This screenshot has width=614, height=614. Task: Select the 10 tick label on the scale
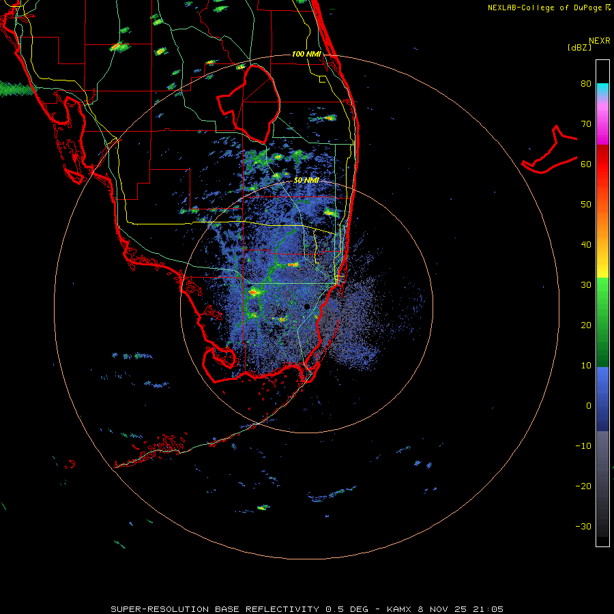[x=586, y=366]
